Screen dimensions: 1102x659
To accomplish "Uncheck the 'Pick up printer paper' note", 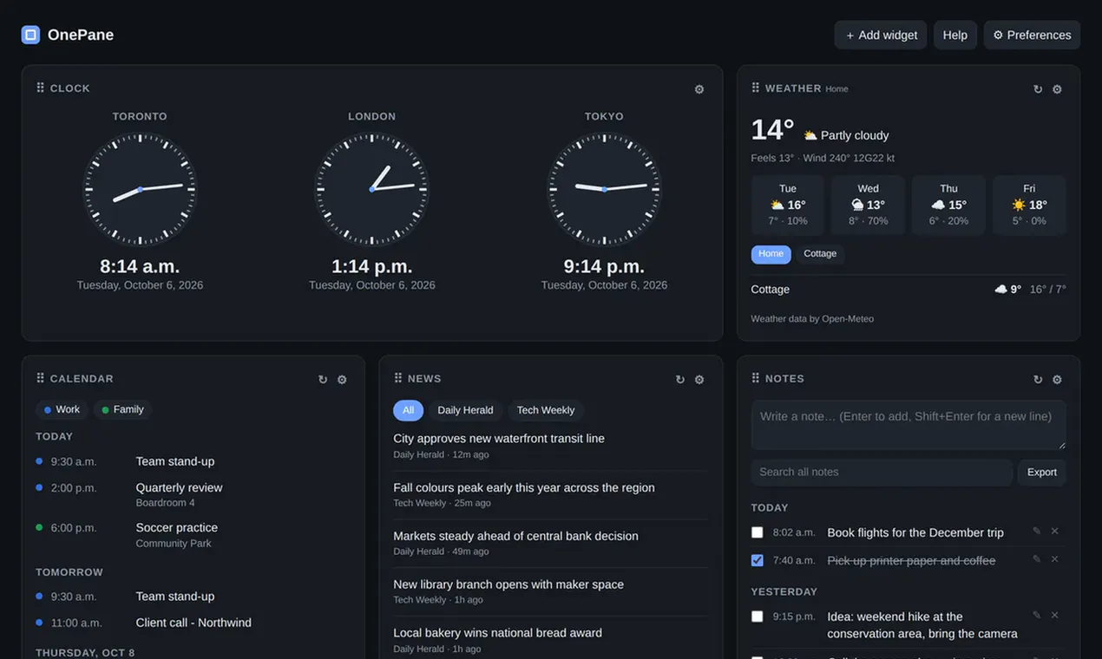I will (x=758, y=560).
